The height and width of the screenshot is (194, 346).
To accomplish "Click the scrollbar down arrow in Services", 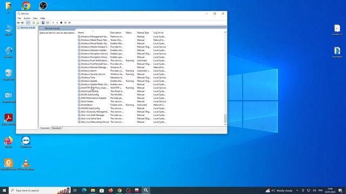I will tap(225, 124).
